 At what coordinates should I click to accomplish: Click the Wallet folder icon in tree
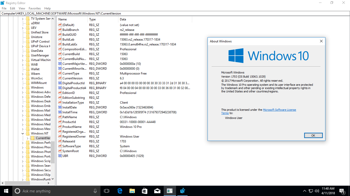(x=28, y=69)
